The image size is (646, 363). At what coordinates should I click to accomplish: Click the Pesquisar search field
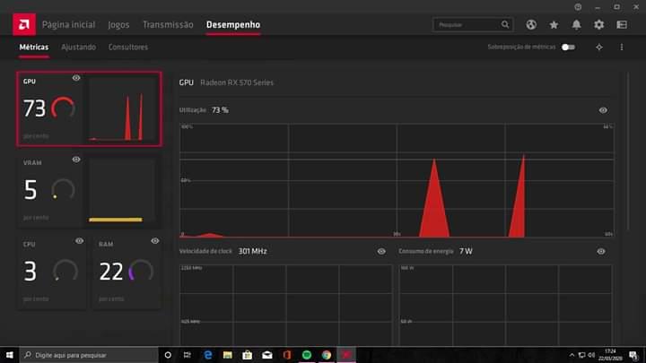pos(473,25)
